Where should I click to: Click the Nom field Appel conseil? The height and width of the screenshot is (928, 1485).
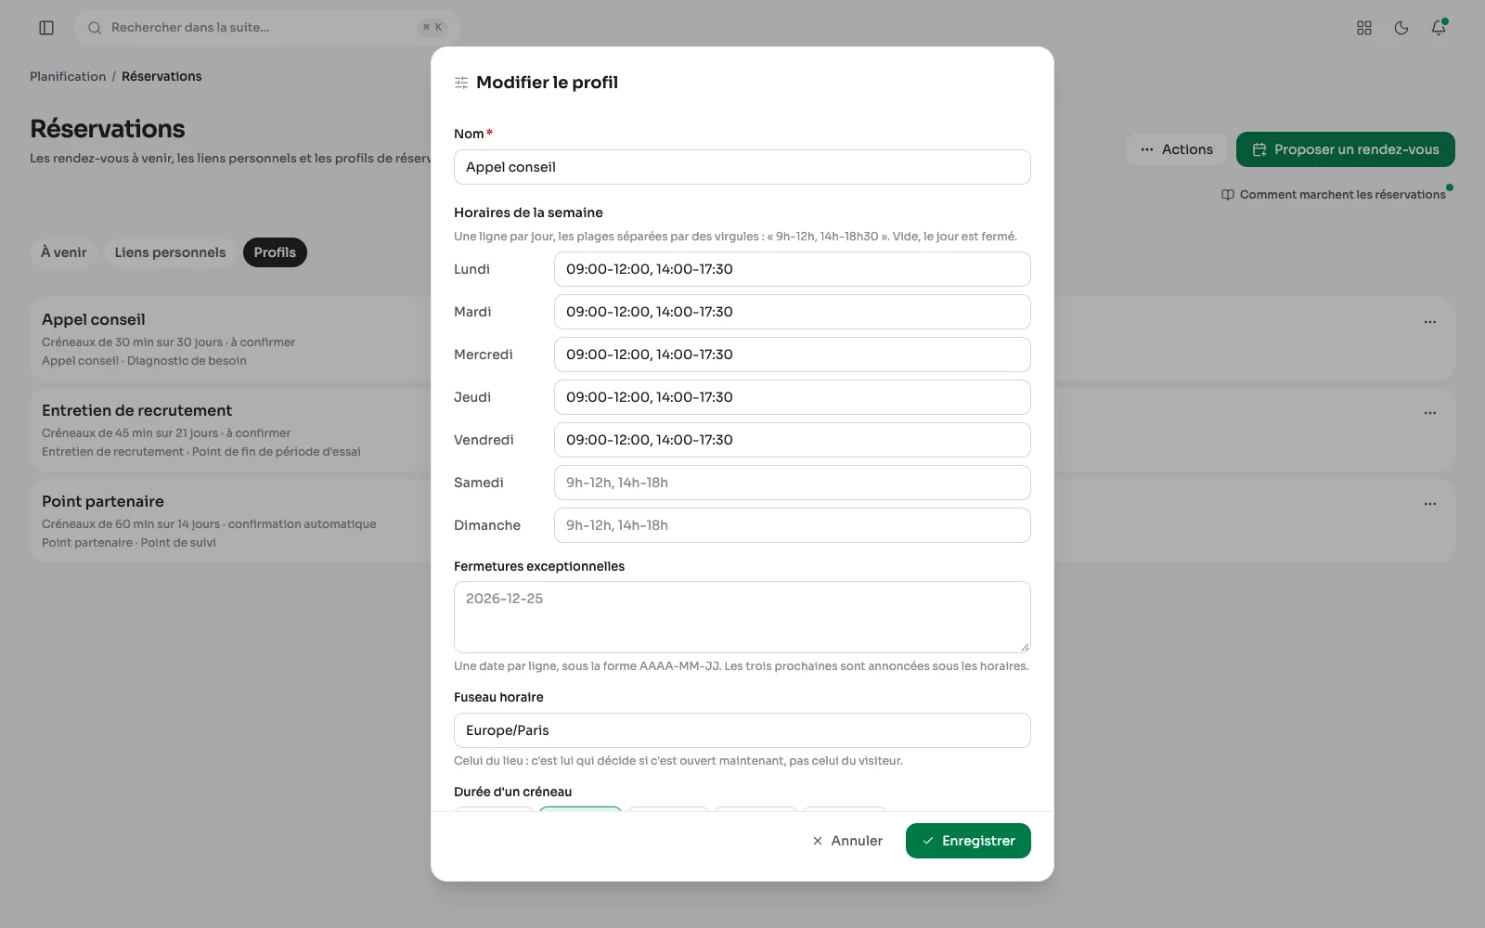742,167
